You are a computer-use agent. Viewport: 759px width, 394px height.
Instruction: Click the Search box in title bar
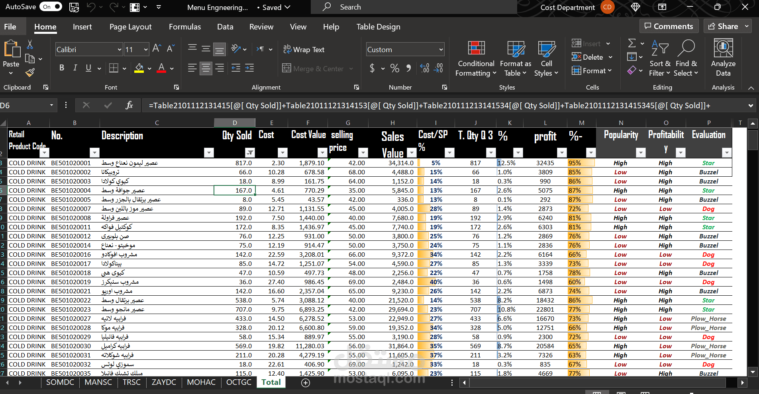414,7
